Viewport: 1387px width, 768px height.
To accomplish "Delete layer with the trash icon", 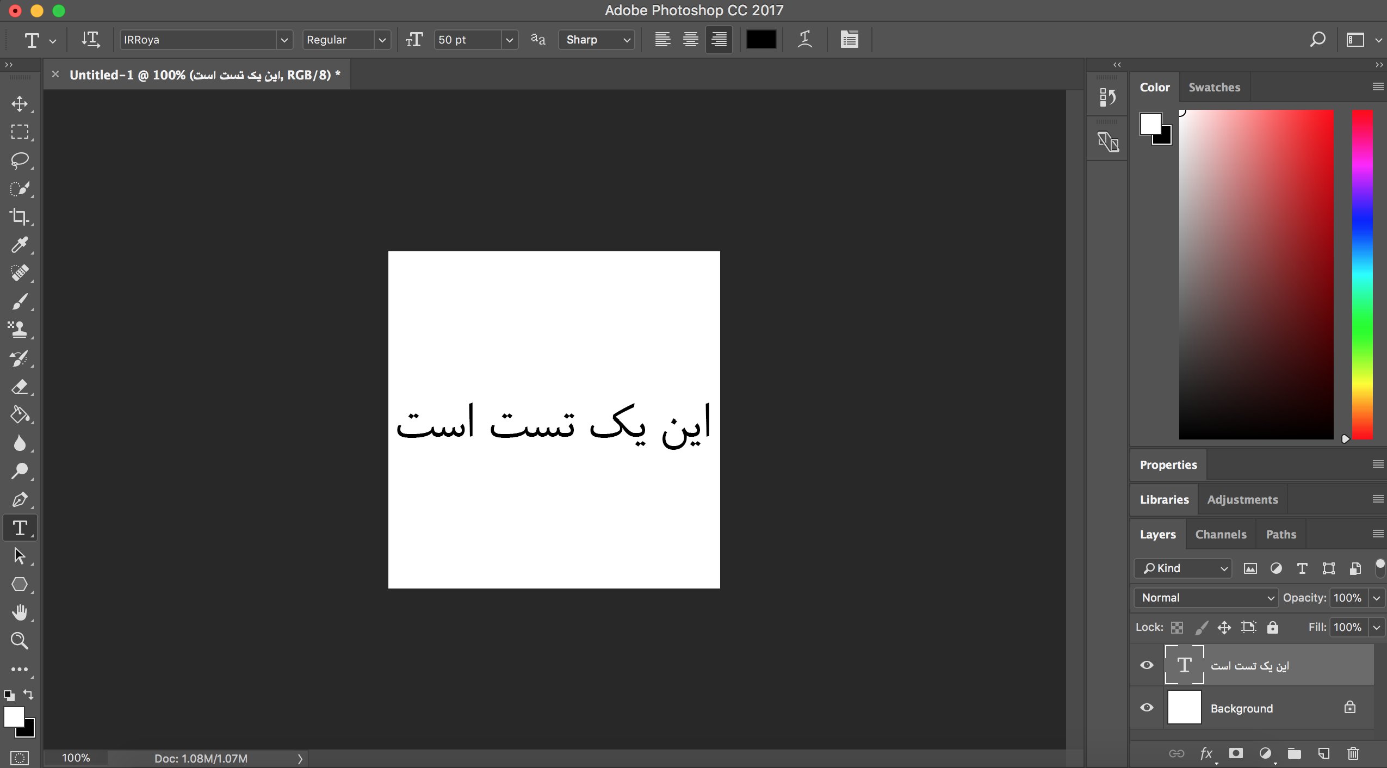I will (x=1353, y=753).
